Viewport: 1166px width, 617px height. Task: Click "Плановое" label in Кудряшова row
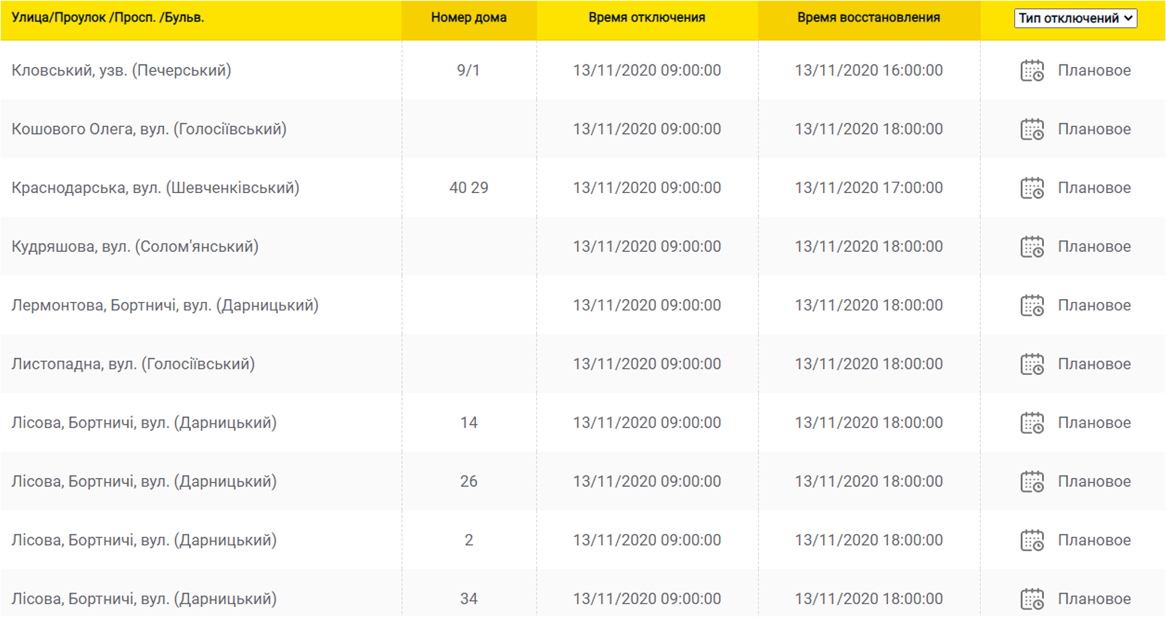(1094, 247)
